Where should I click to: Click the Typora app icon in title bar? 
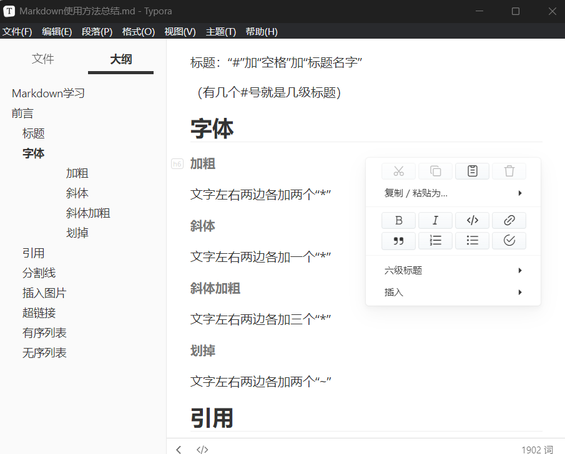tap(9, 11)
